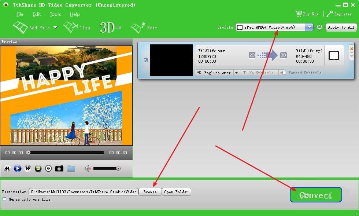This screenshot has width=359, height=216.
Task: Stop the preview playback
Action: tap(38, 169)
